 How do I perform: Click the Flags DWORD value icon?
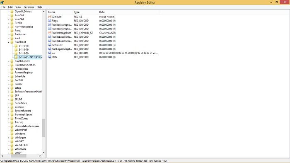pyautogui.click(x=50, y=21)
